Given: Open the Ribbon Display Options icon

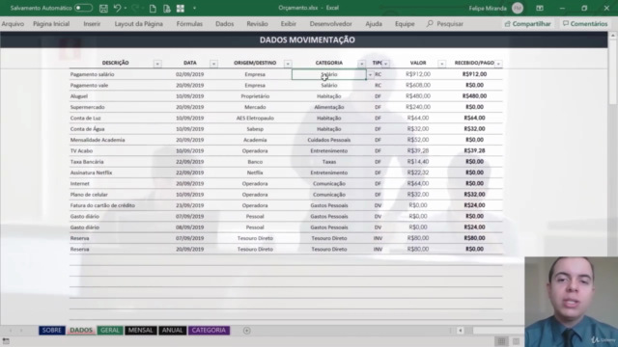Looking at the screenshot, I should [x=540, y=8].
